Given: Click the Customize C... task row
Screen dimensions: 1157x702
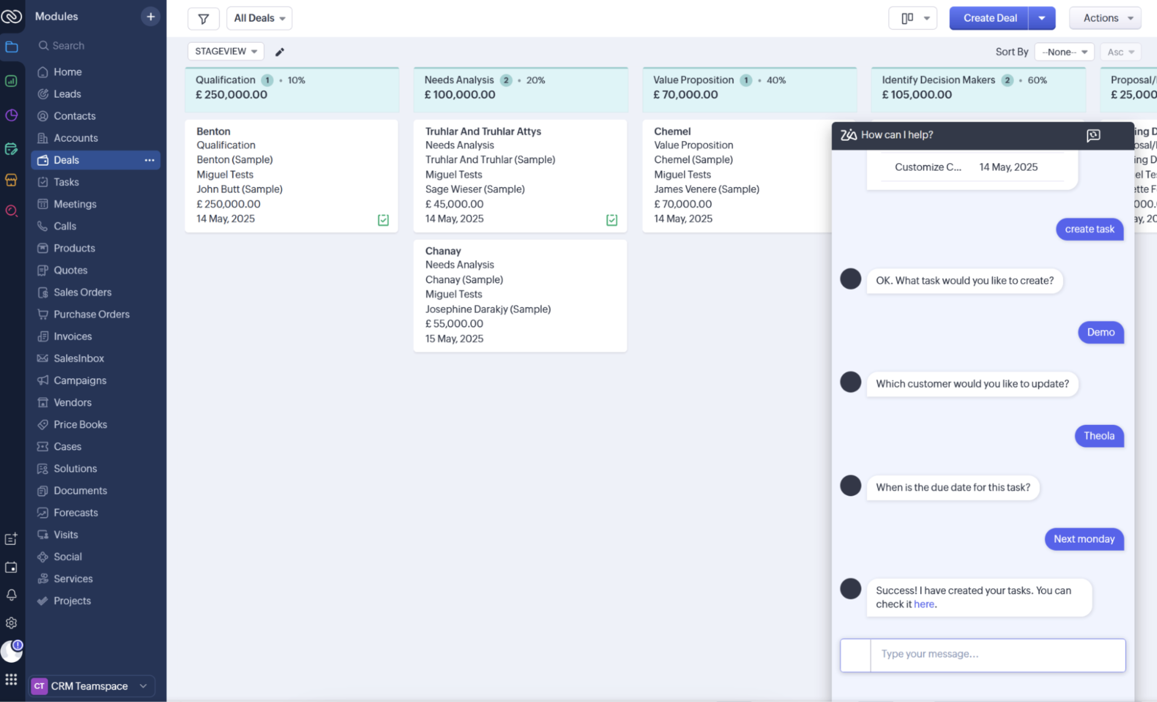Looking at the screenshot, I should [x=971, y=167].
